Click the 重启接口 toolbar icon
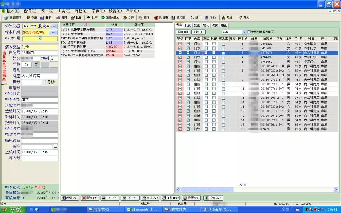Viewport: 341px width, 213px height. click(13, 18)
